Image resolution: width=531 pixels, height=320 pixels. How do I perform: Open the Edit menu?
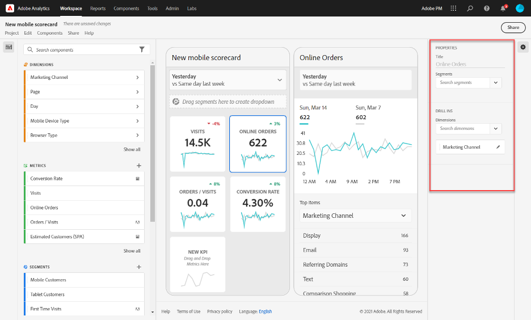coord(28,33)
